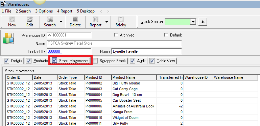This screenshot has height=126, width=260.
Task: Expand the Report button dropdown arrow
Action: [x=107, y=22]
